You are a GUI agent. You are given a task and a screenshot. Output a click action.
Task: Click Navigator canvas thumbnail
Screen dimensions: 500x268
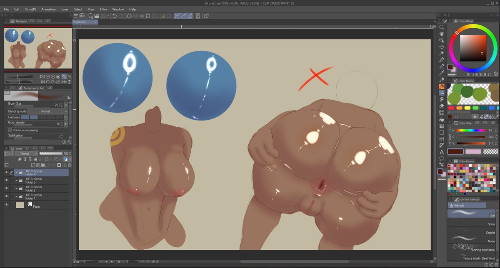click(x=38, y=48)
